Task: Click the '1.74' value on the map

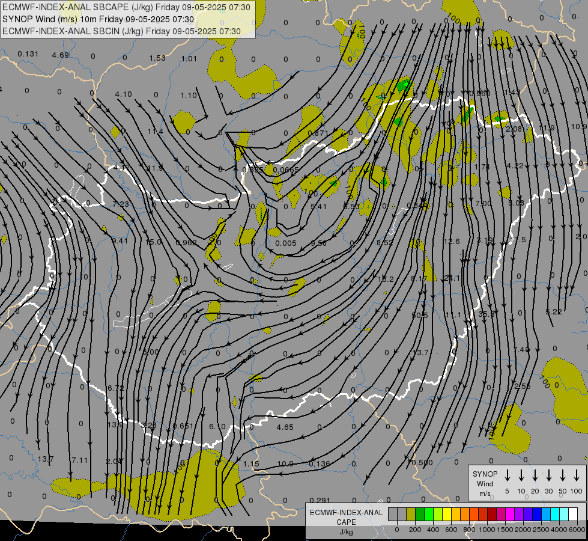Action: click(x=482, y=167)
